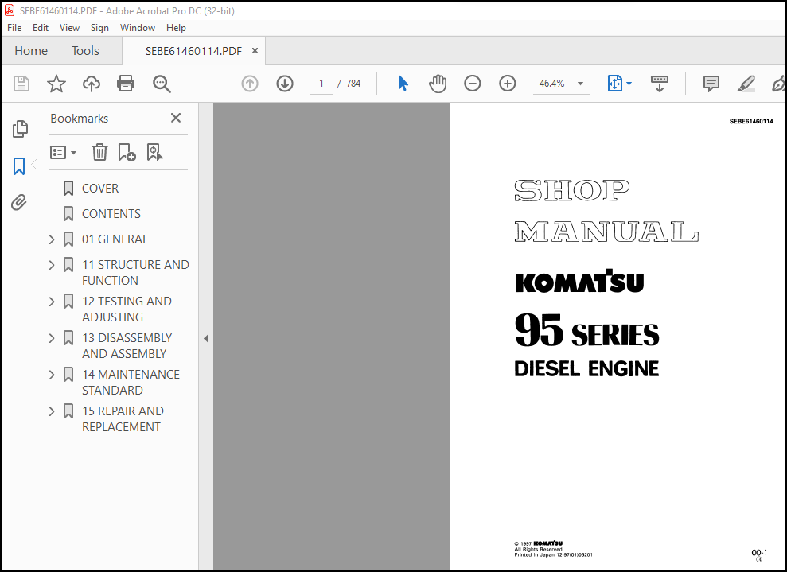Select the SEBE61460114.PDF document tab
787x572 pixels.
coord(193,51)
